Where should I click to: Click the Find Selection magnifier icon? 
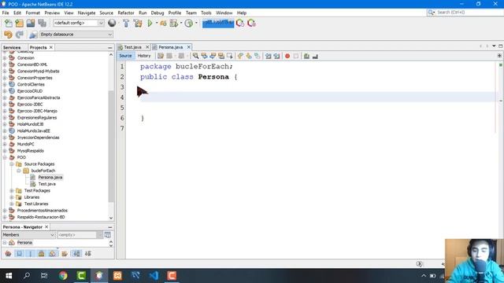(x=195, y=56)
